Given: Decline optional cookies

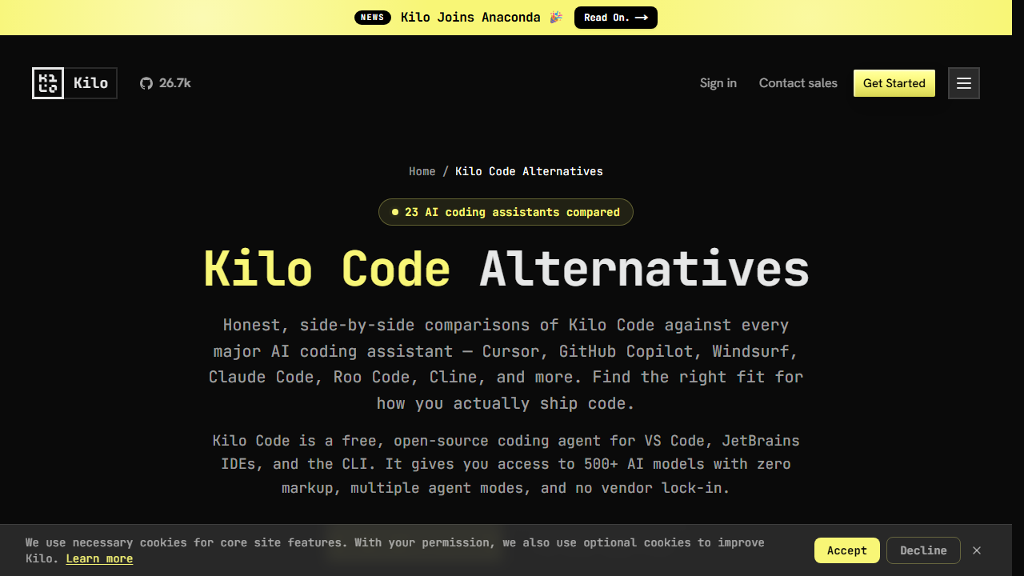Looking at the screenshot, I should click(x=923, y=550).
